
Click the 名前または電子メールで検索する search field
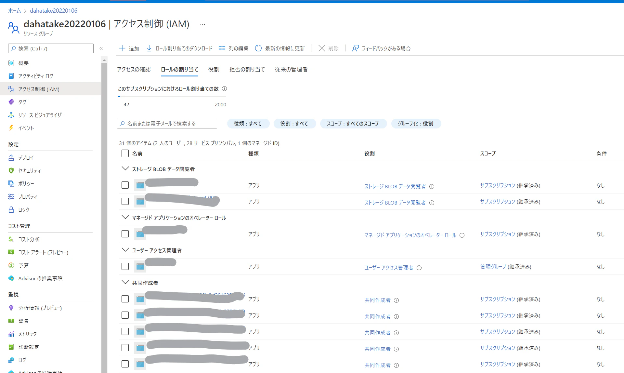point(167,124)
